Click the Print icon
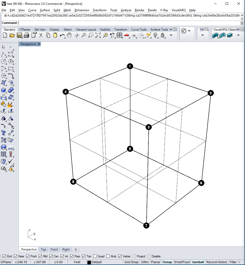The height and width of the screenshot is (265, 245). click(x=26, y=35)
